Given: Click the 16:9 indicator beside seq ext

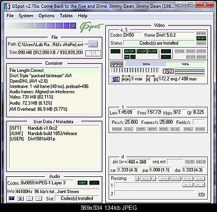Looking at the screenshot, I should pyautogui.click(x=200, y=162).
